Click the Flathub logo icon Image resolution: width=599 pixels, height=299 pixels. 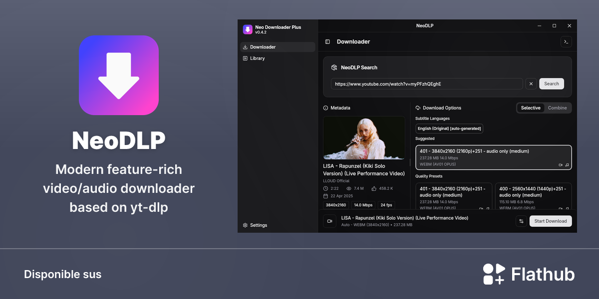[x=494, y=274]
